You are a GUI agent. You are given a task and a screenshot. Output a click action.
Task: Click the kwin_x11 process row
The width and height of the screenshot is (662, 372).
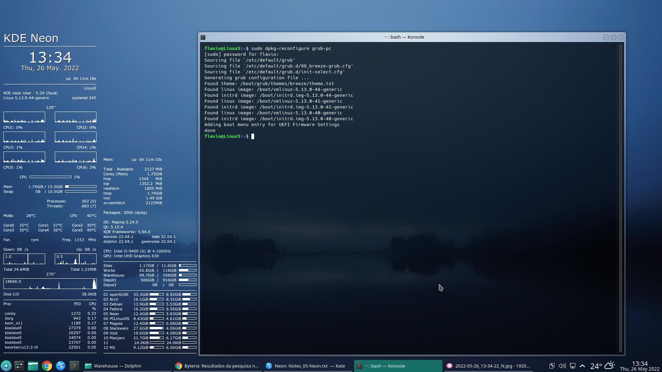coord(50,323)
